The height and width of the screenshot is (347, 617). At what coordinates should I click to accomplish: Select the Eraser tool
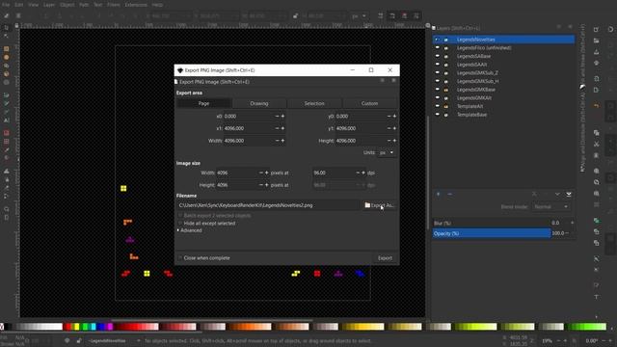[x=7, y=188]
